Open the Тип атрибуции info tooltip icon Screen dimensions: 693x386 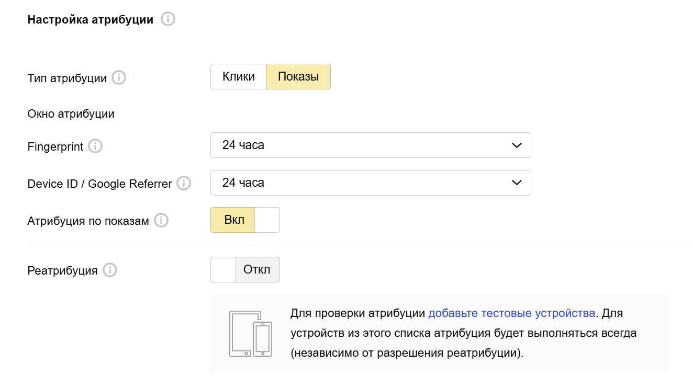[119, 78]
